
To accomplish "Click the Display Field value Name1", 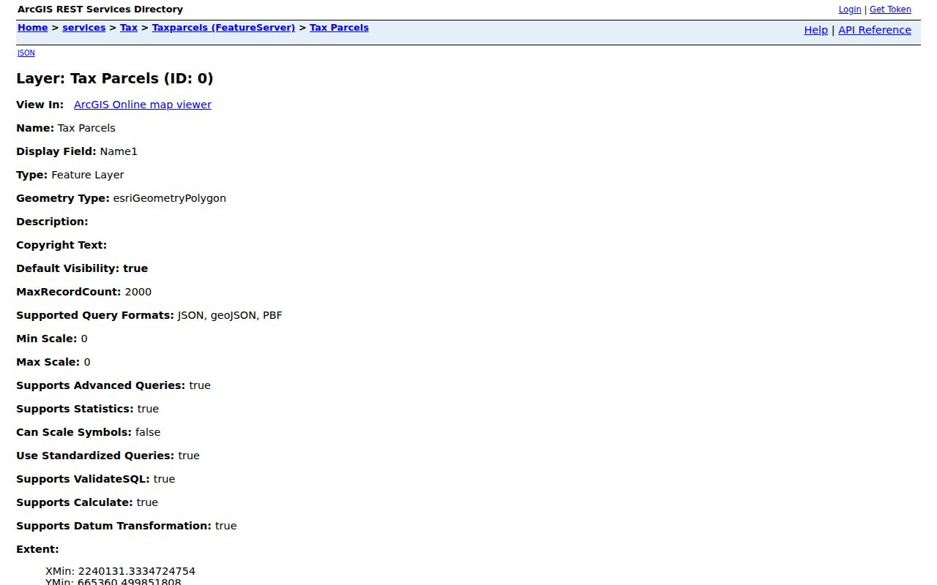I will click(x=119, y=151).
